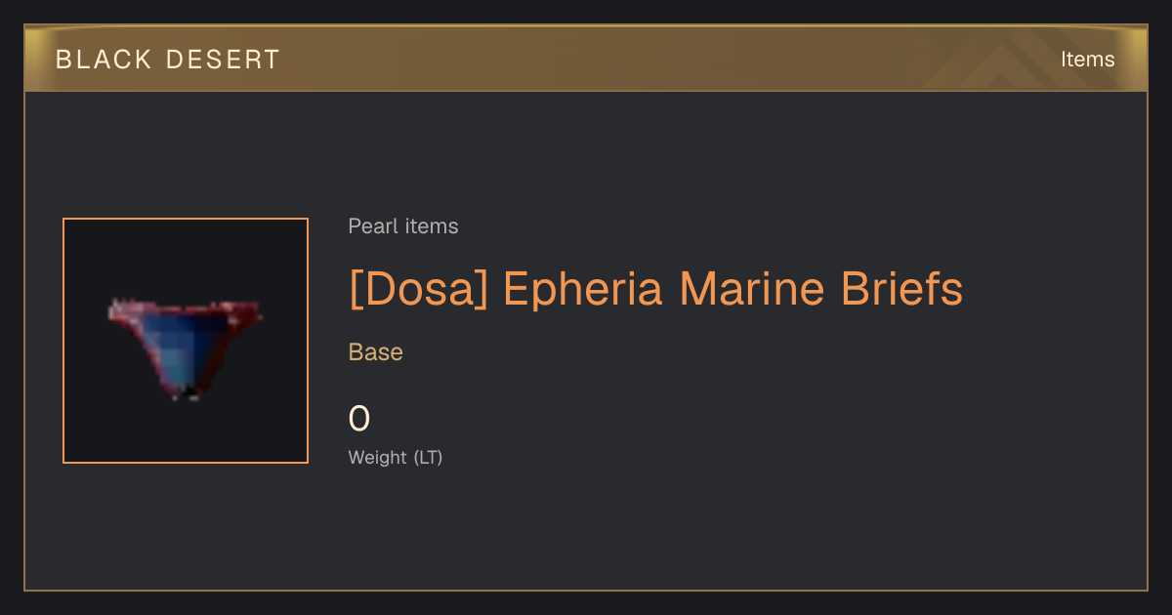Click the red waistband of briefs image
Viewport: 1172px width, 615px height.
click(x=186, y=314)
